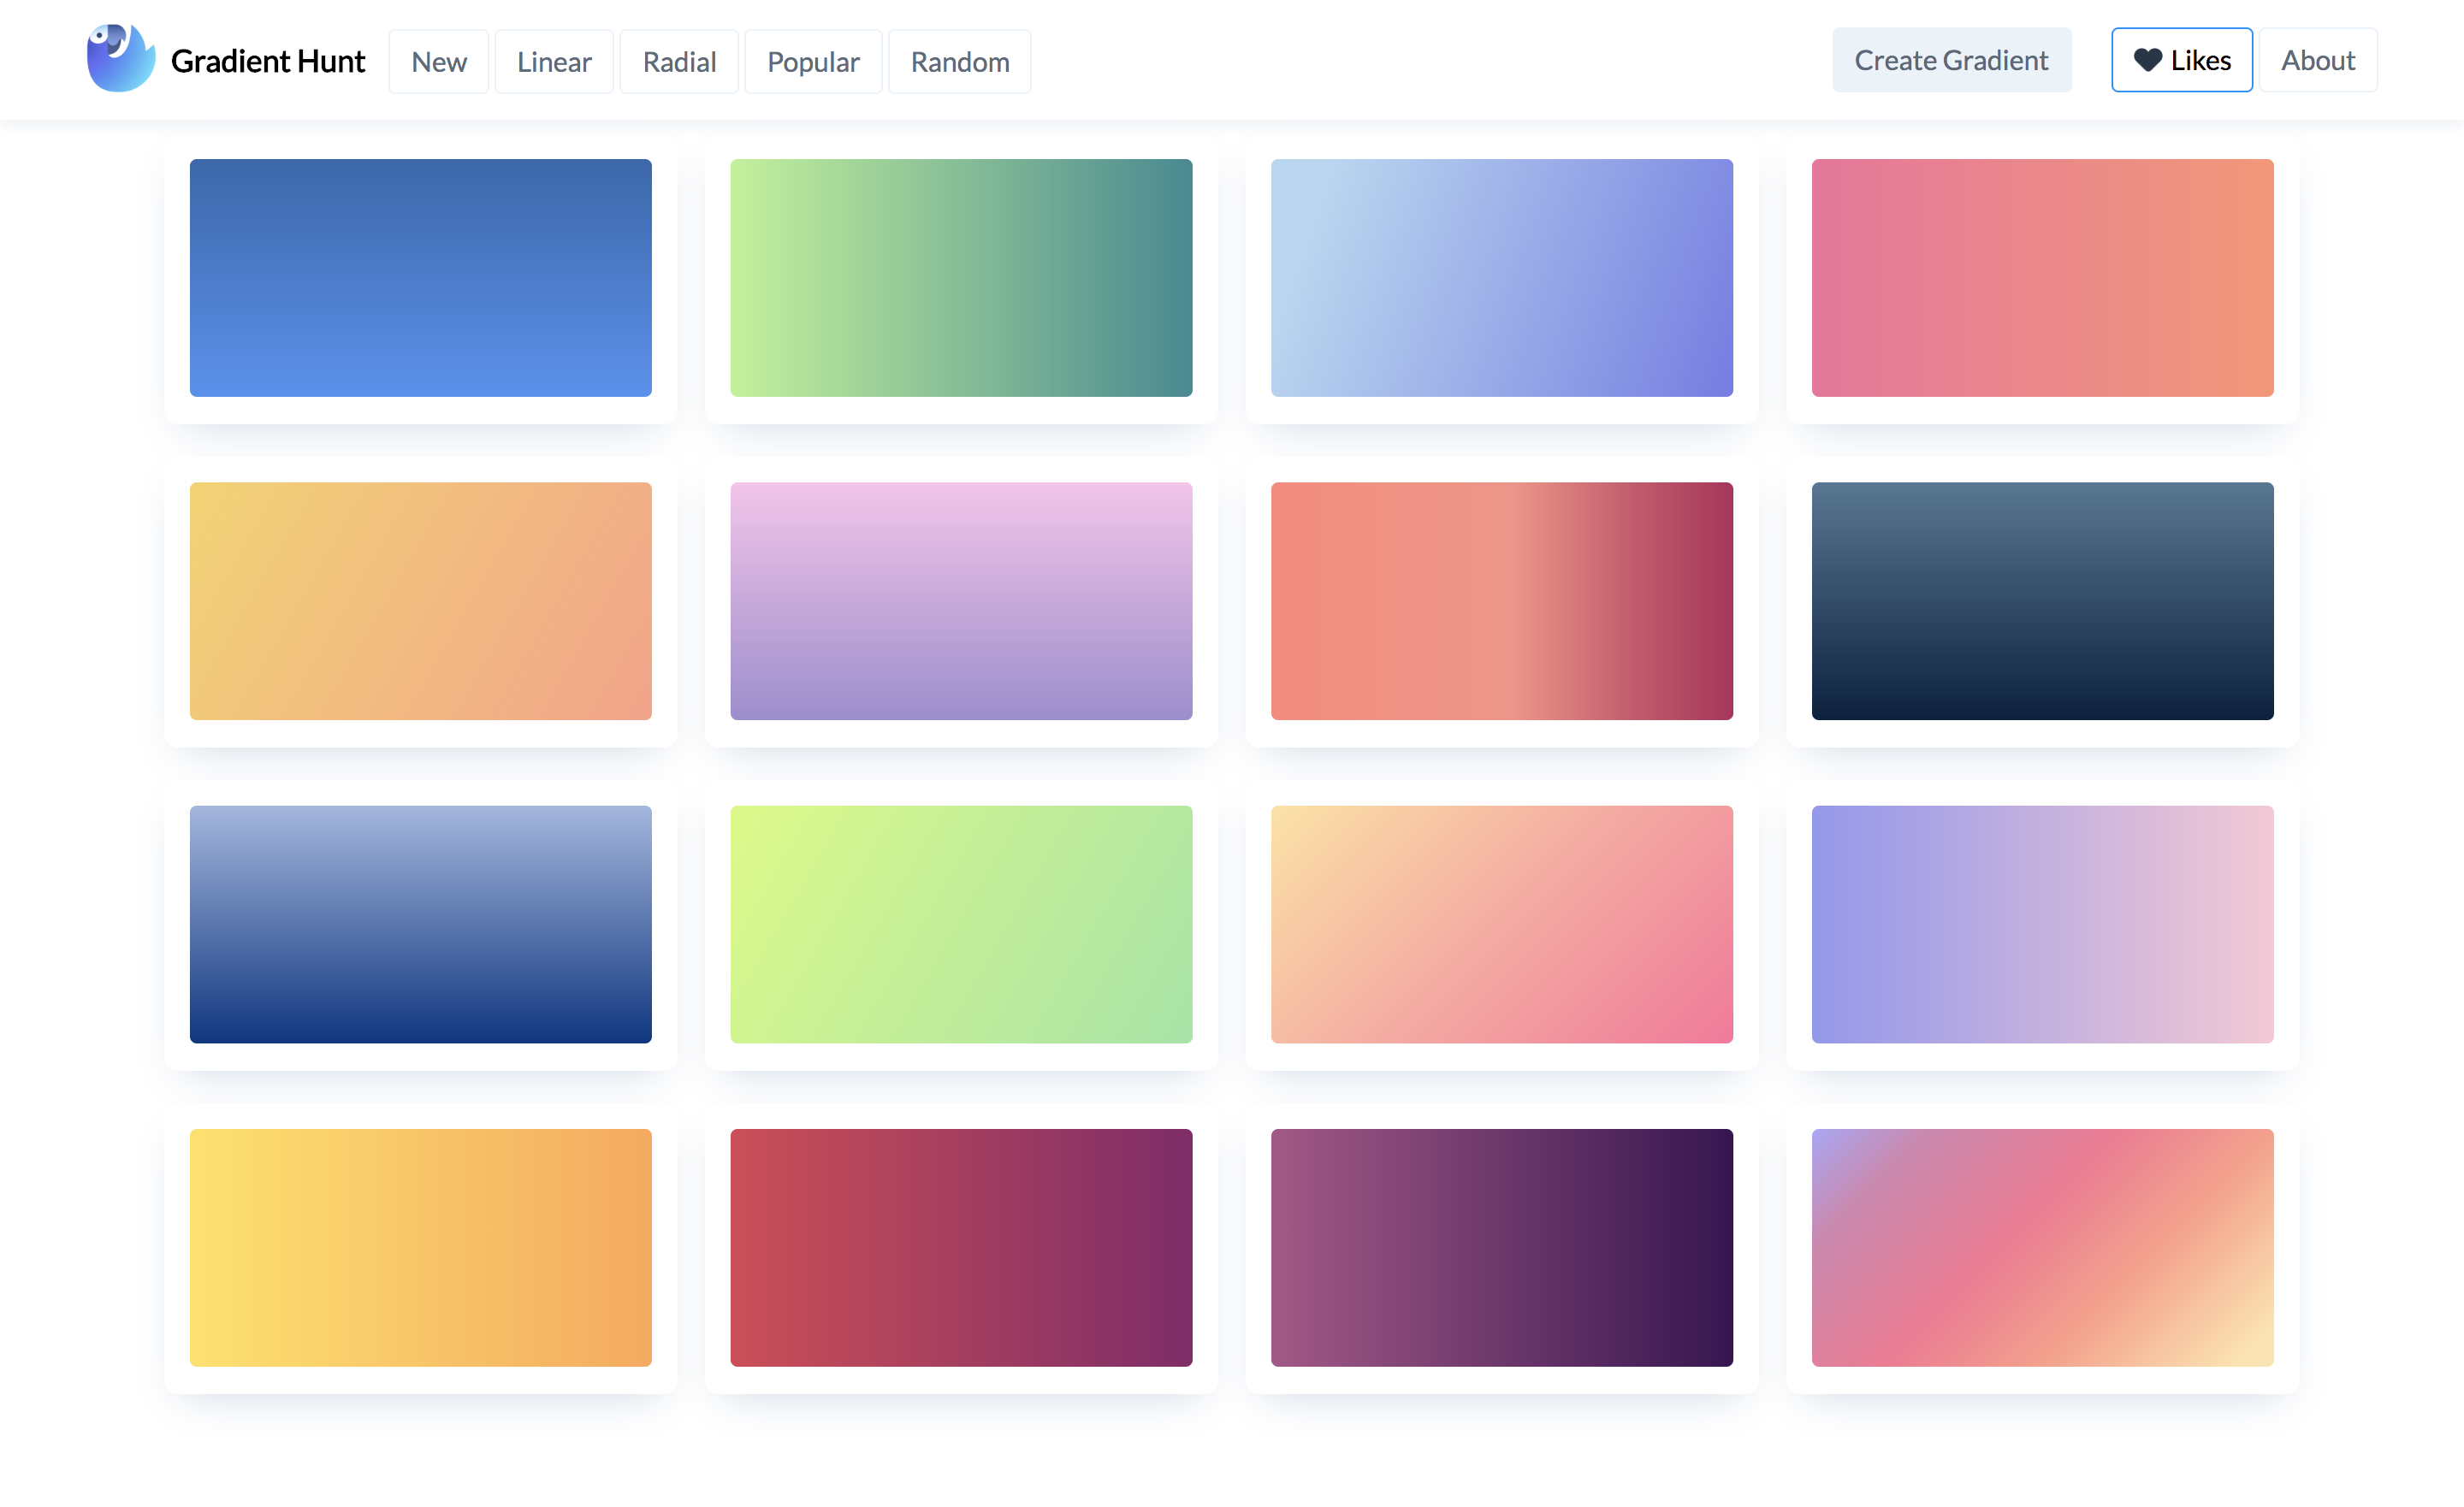Open the Linear gradients section
The height and width of the screenshot is (1507, 2464).
553,60
